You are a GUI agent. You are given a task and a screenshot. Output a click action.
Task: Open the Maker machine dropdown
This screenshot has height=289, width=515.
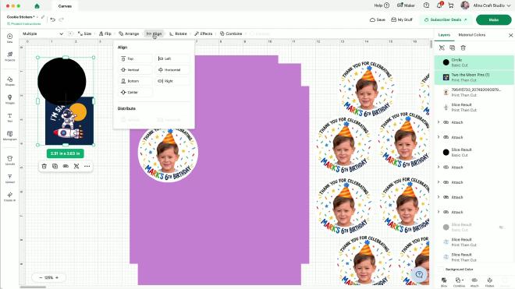pyautogui.click(x=406, y=5)
